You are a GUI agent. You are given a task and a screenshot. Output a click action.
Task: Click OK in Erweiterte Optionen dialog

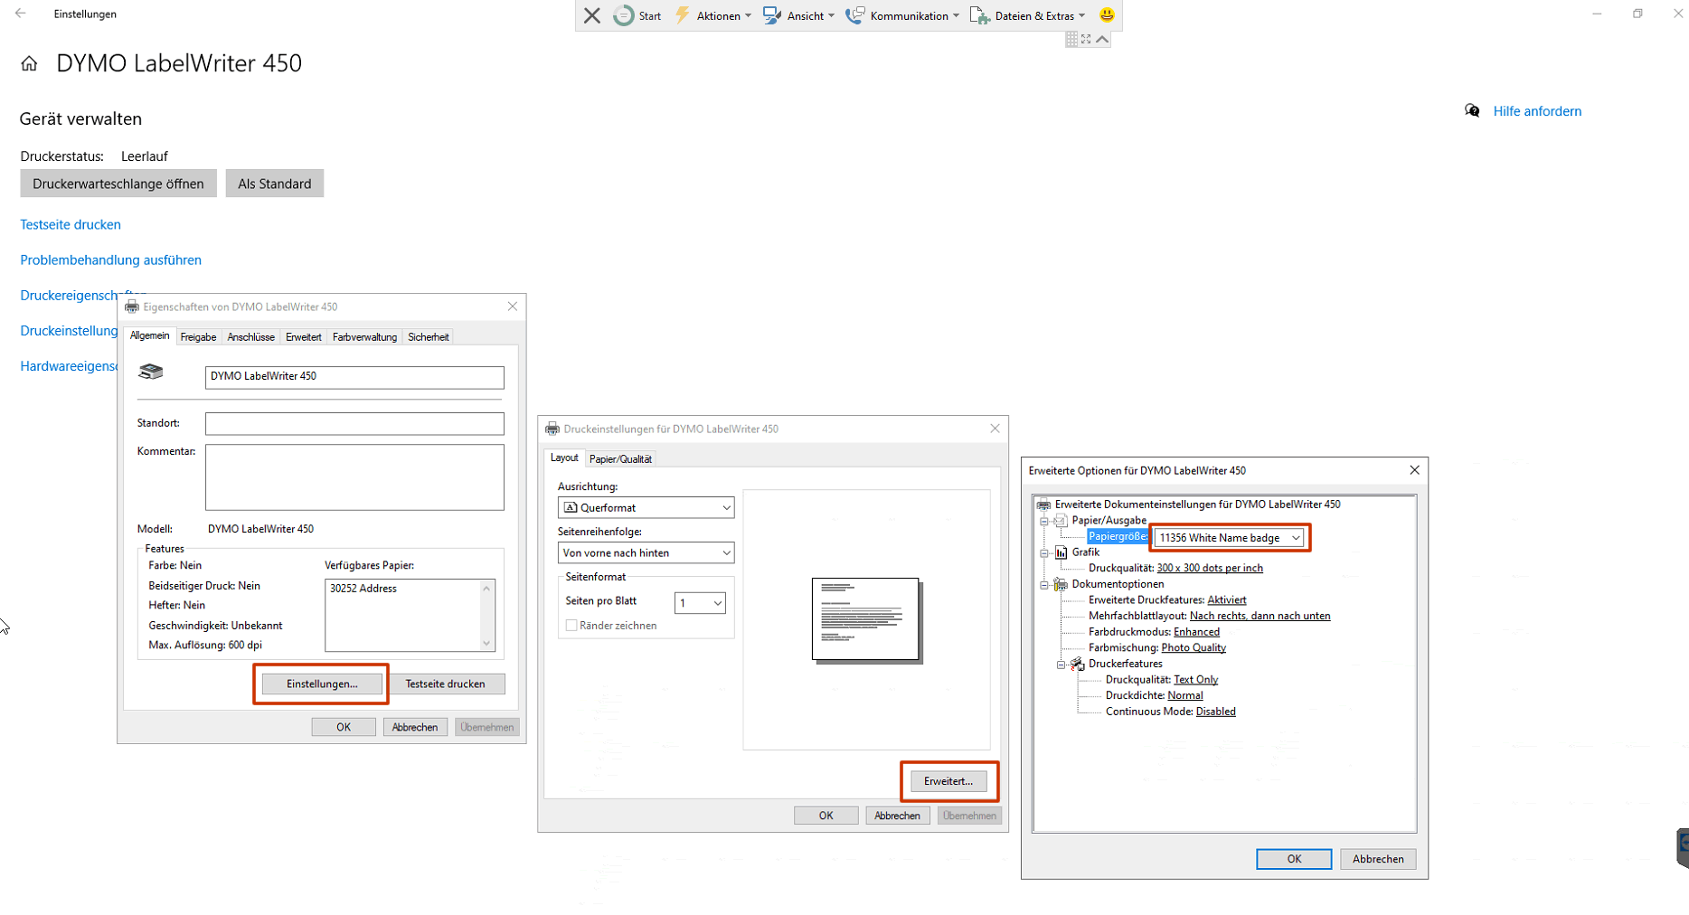[x=1294, y=859]
